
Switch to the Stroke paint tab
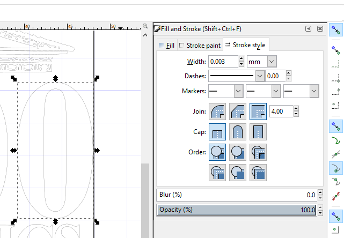tap(200, 46)
